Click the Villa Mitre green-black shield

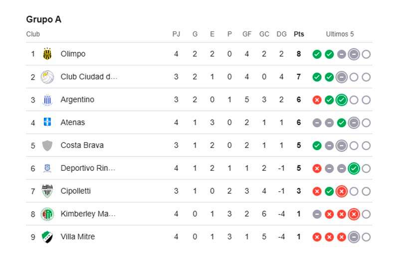click(47, 237)
